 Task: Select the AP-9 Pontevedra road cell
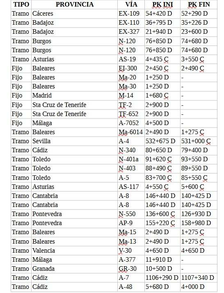click(x=131, y=223)
